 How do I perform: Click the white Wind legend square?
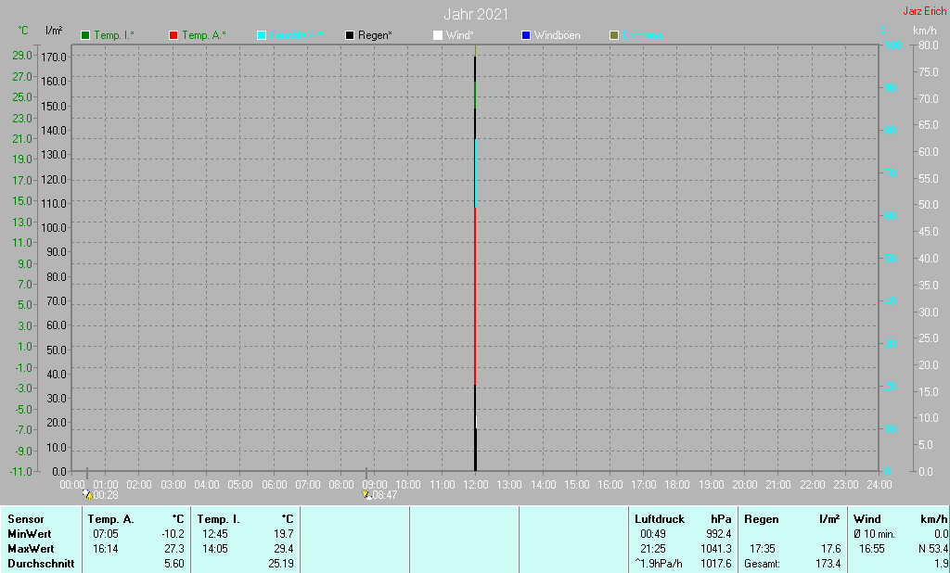(438, 35)
